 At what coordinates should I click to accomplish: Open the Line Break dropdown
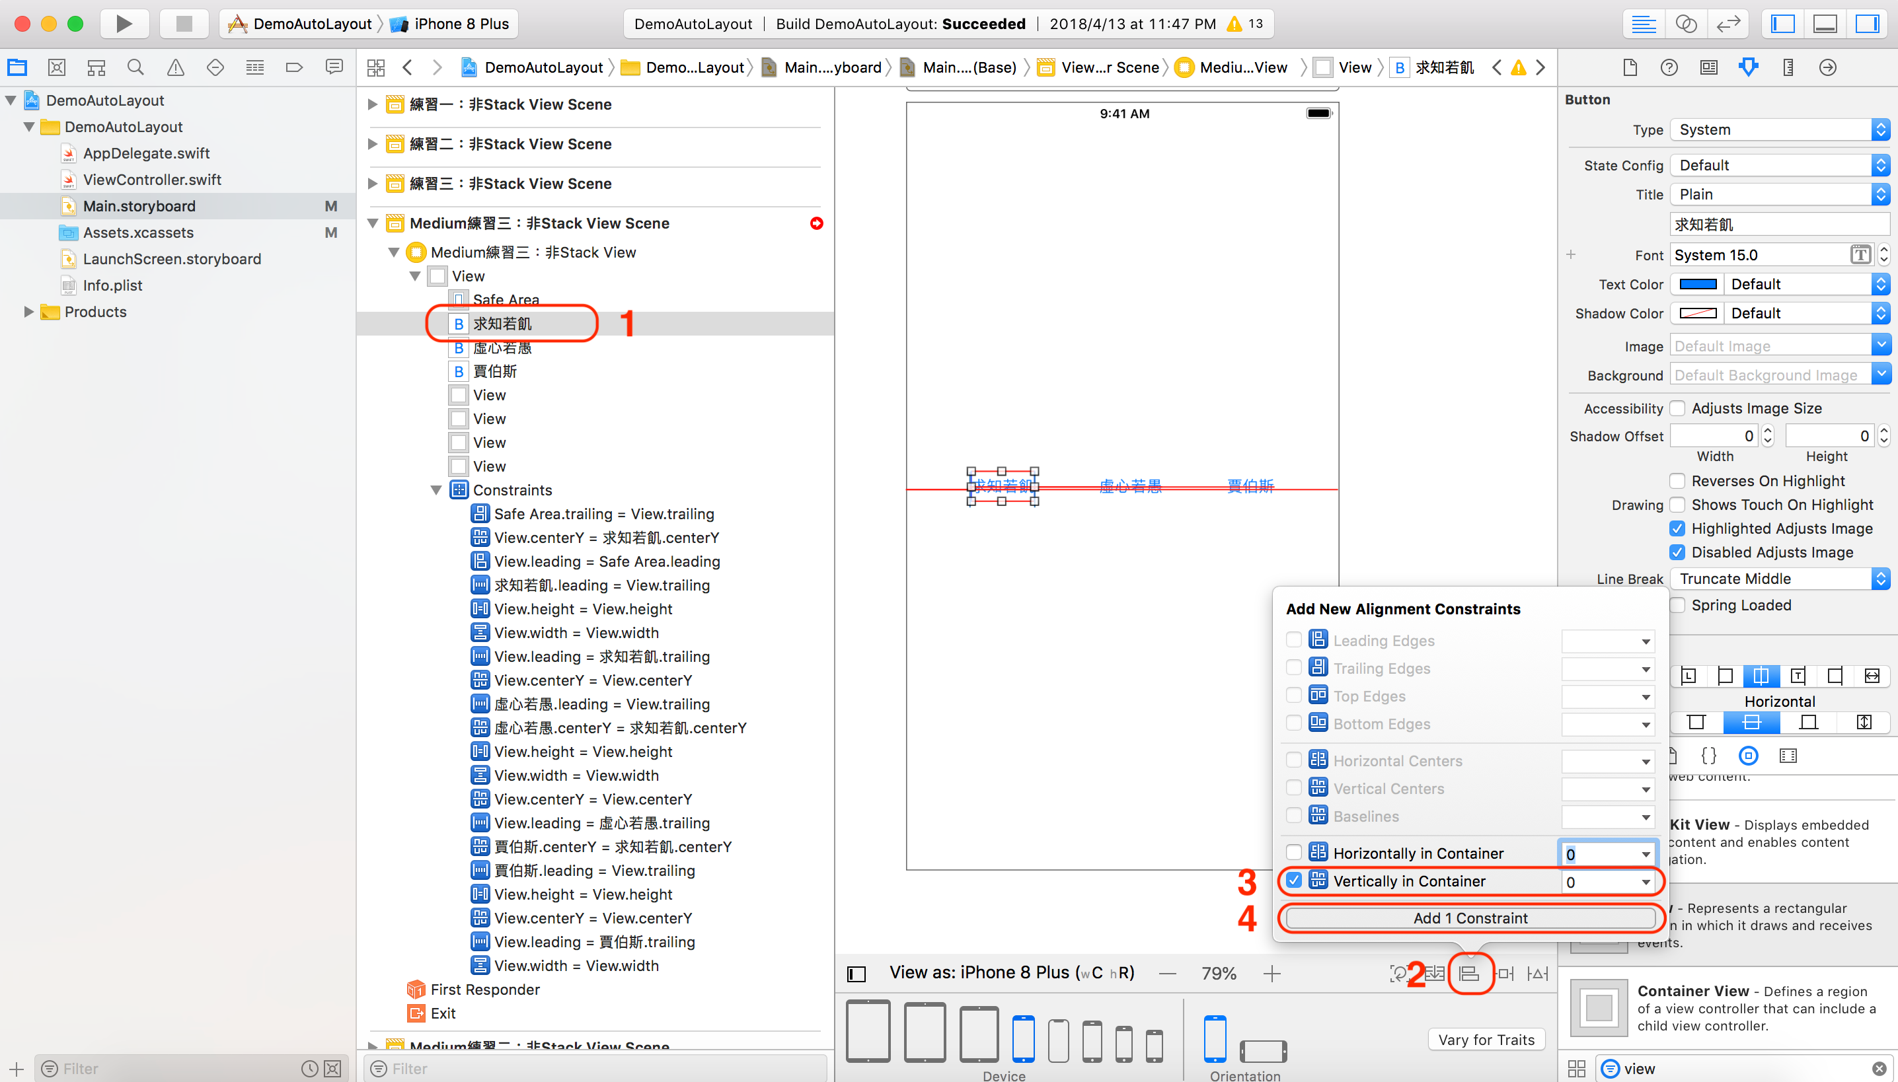[1778, 578]
